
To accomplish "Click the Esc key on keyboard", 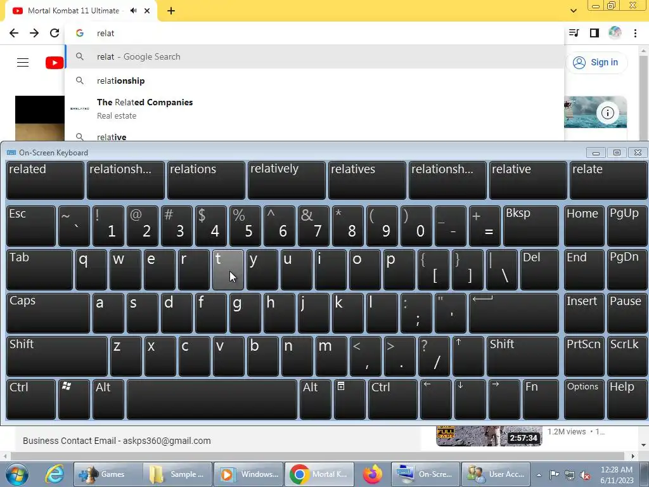I will pyautogui.click(x=31, y=226).
